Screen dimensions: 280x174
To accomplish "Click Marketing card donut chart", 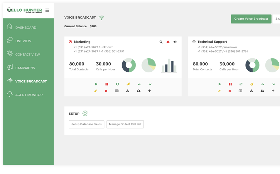I will pyautogui.click(x=129, y=65).
